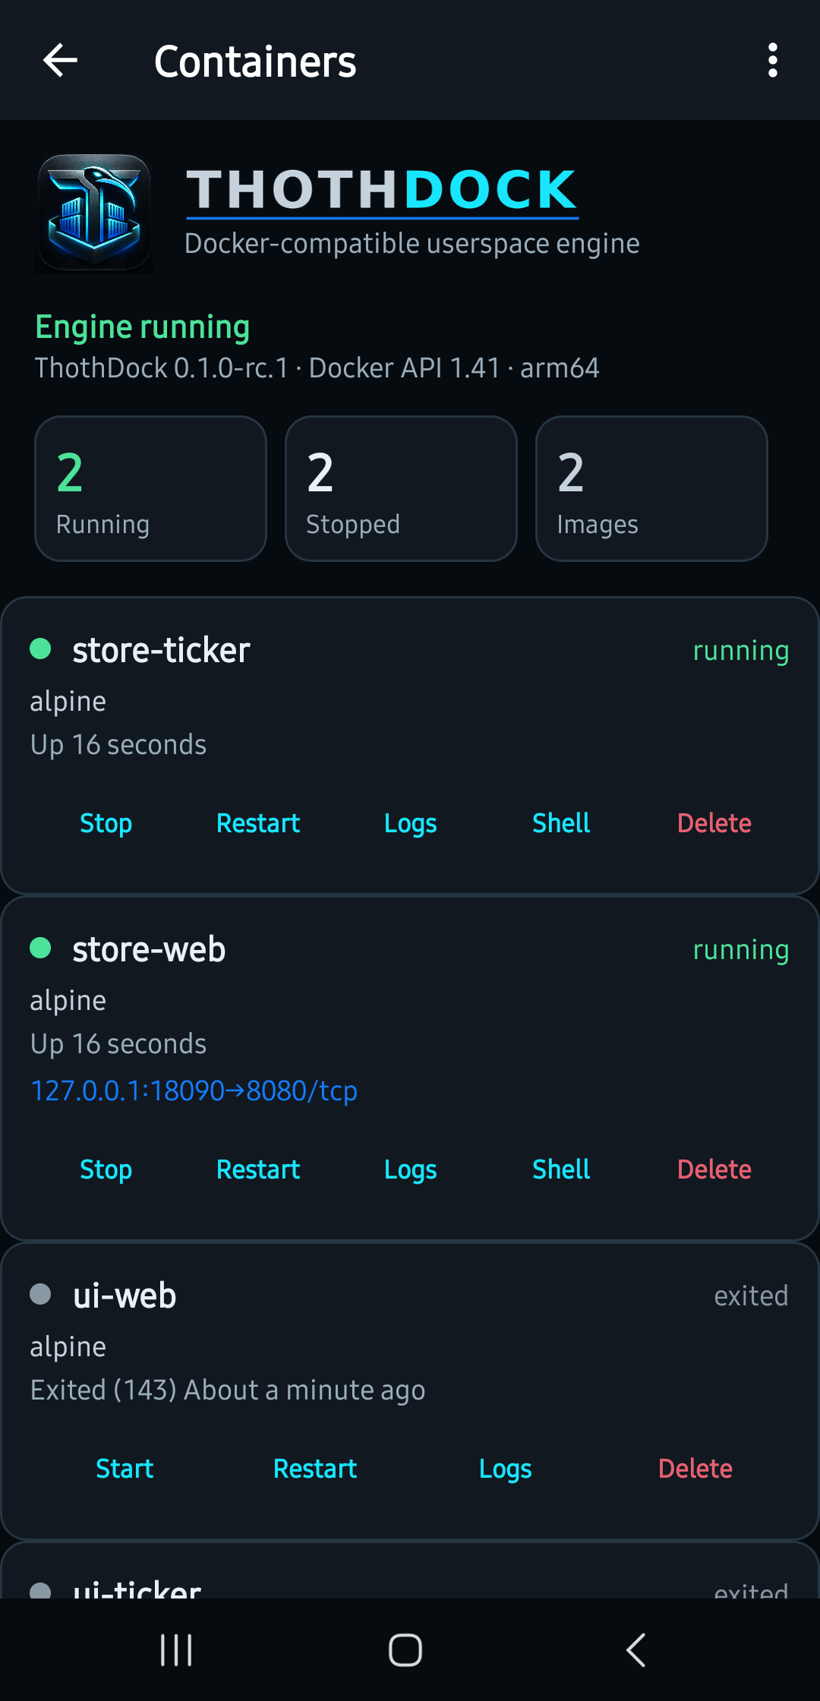
Task: Tap the Engine running status text
Action: pyautogui.click(x=142, y=327)
